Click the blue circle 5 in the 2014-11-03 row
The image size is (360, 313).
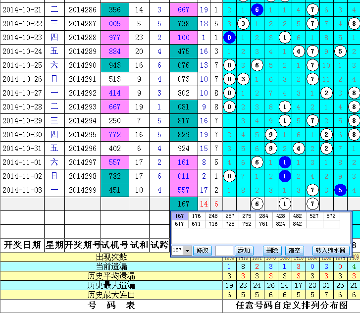click(340, 190)
